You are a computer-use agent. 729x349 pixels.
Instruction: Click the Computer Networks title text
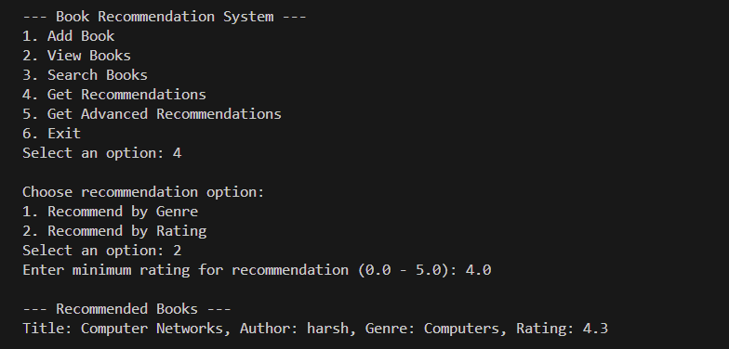coord(152,329)
